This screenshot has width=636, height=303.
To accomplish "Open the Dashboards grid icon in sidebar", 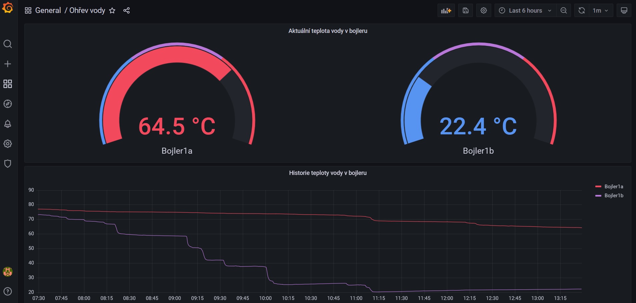I will (x=8, y=84).
